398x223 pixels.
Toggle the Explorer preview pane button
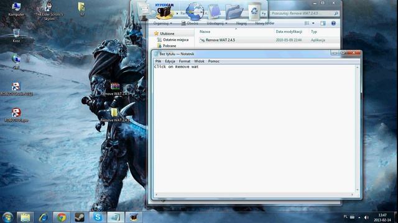pos(323,24)
